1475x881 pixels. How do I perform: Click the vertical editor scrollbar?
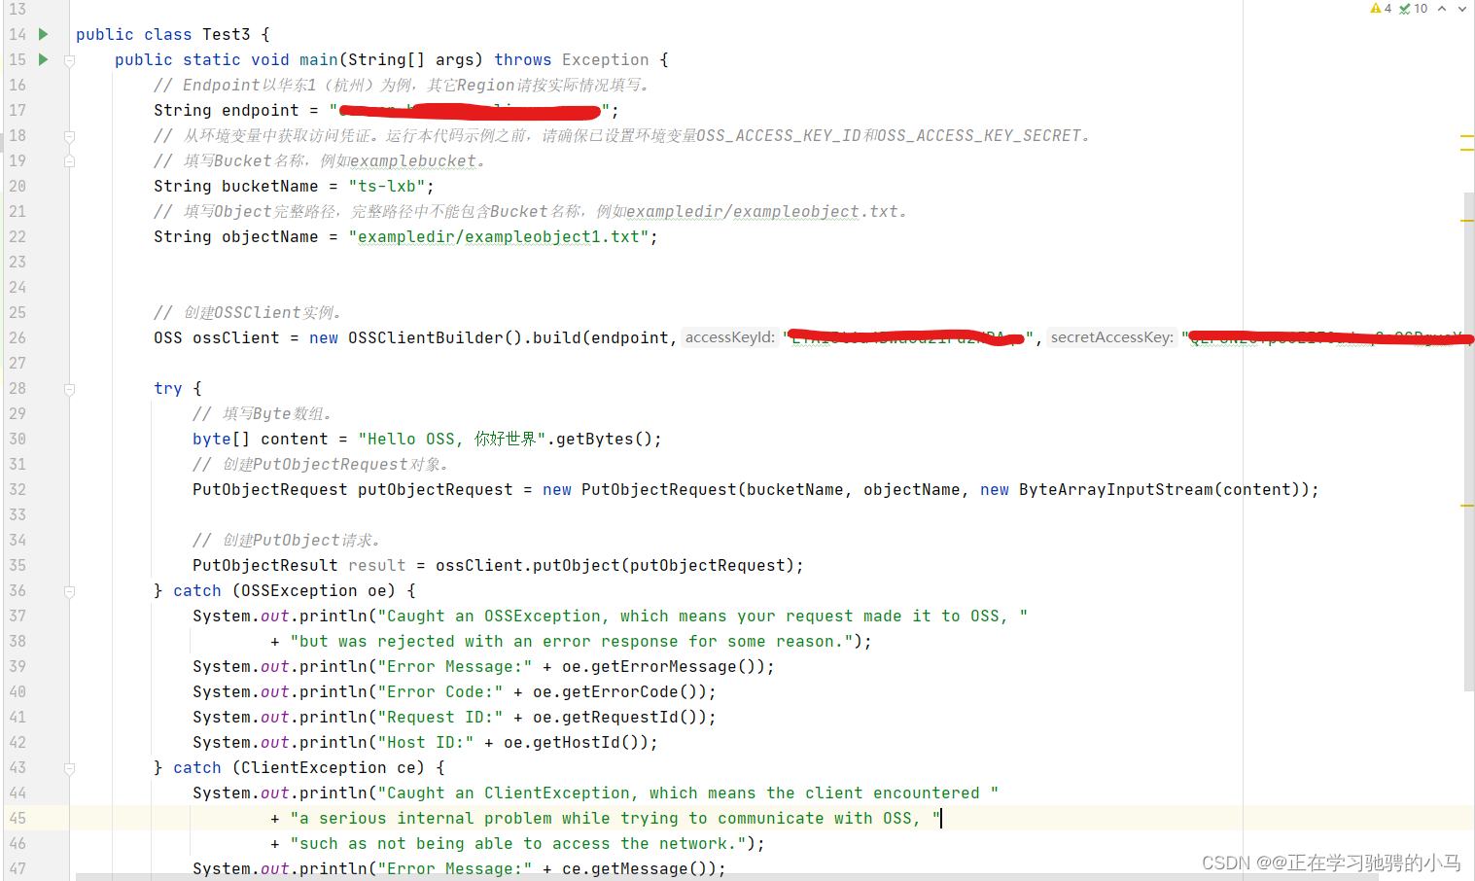1469,440
